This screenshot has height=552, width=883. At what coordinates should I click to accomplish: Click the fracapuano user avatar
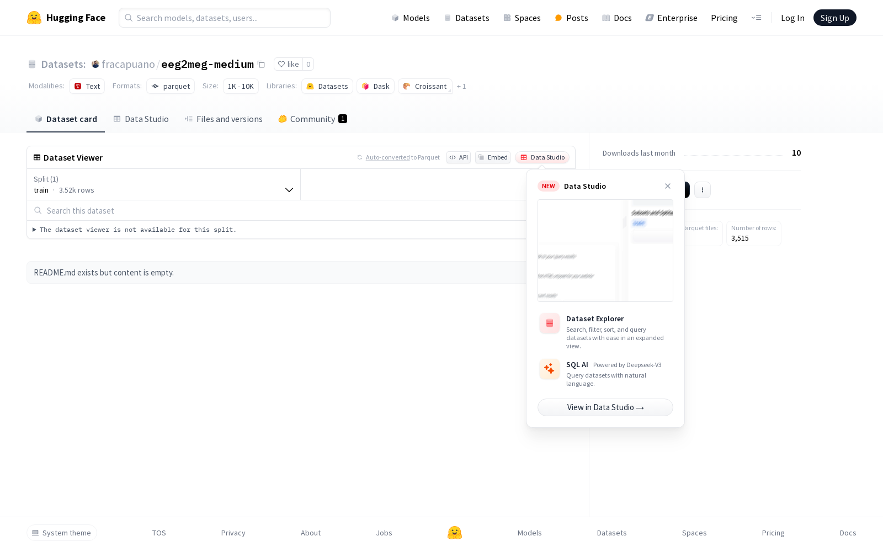tap(95, 64)
